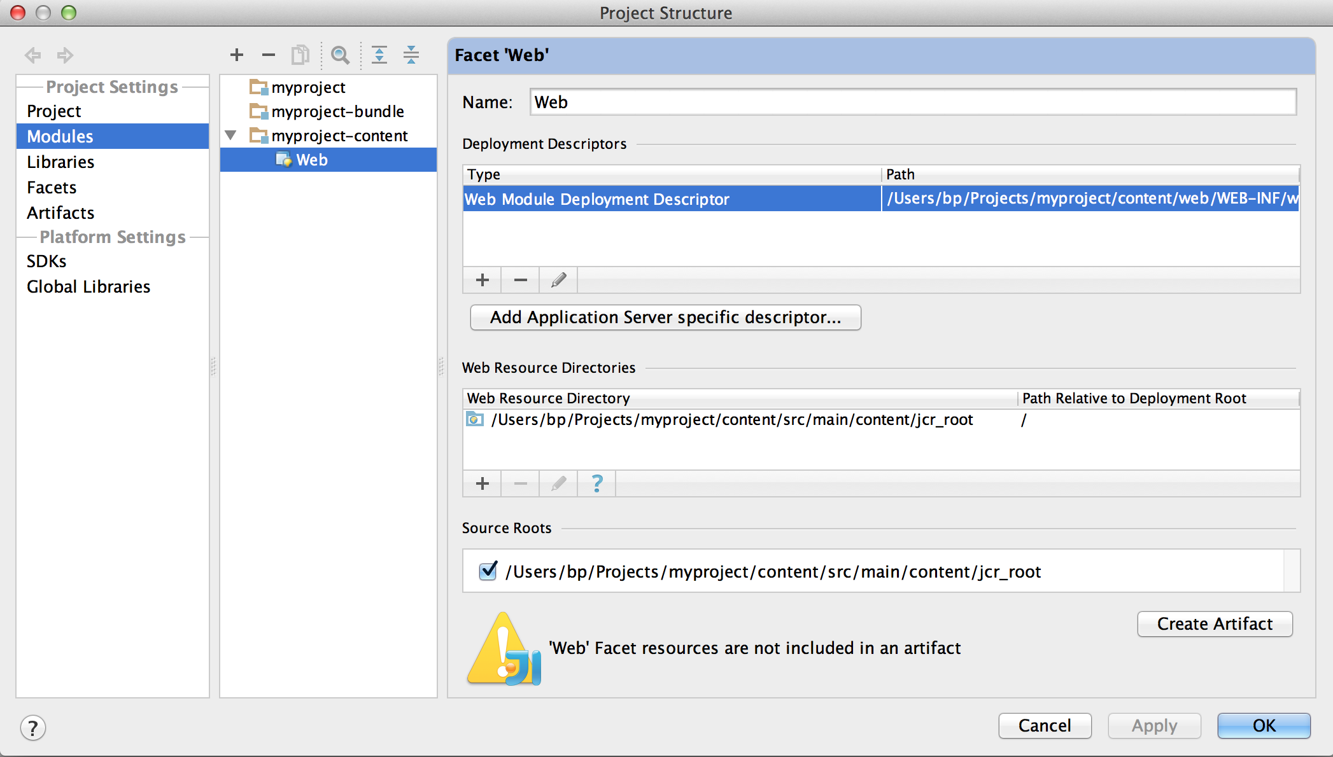Open web resource directories help question mark

596,483
